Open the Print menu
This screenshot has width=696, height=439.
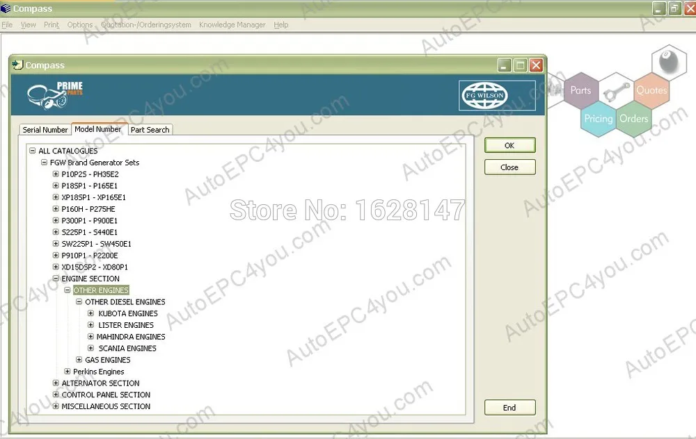pos(52,25)
